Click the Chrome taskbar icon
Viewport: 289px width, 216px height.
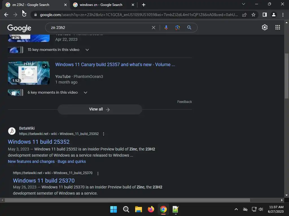[x=163, y=209]
